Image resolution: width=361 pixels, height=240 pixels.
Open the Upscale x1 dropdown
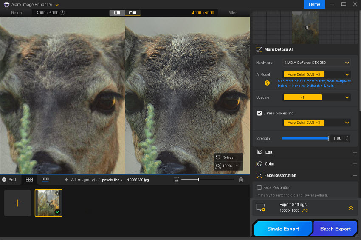(x=316, y=97)
